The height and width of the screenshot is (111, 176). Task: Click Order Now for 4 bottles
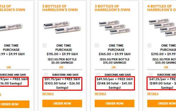tap(162, 103)
